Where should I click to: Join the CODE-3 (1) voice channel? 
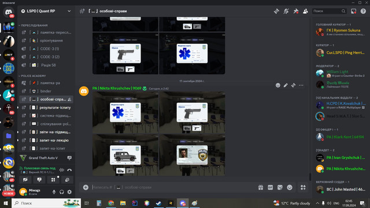(x=46, y=49)
